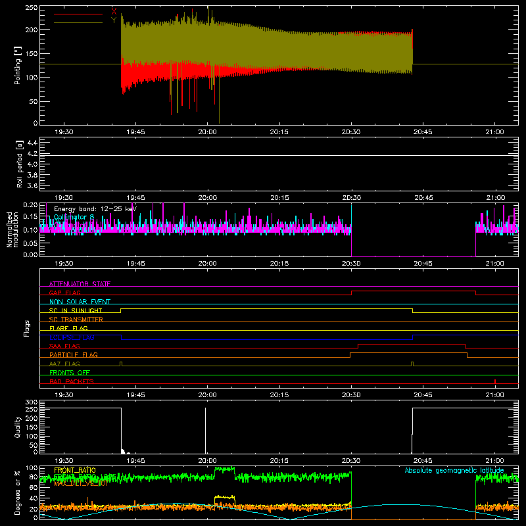Click the red X legend label
This screenshot has height=526, width=526.
(114, 12)
